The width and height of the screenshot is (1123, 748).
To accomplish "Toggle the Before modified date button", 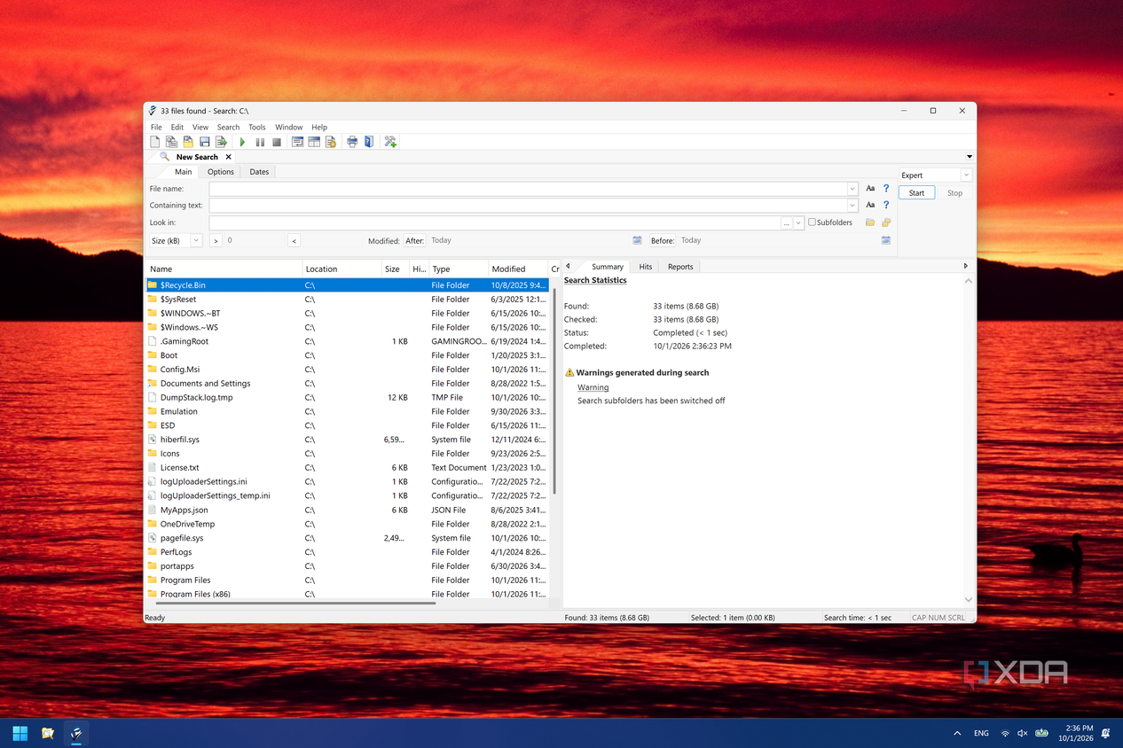I will 663,240.
